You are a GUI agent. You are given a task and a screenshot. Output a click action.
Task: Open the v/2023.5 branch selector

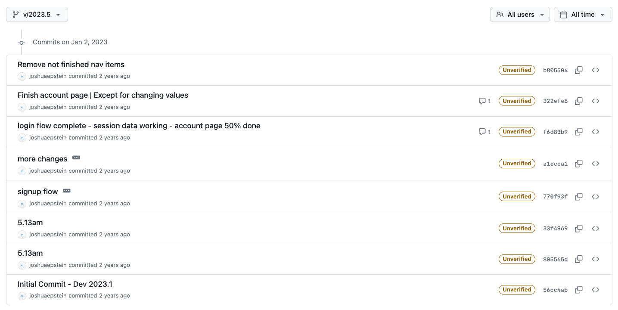[37, 14]
